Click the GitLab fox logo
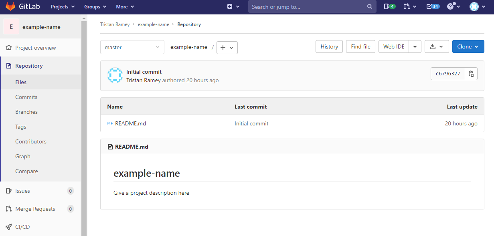 click(x=10, y=7)
